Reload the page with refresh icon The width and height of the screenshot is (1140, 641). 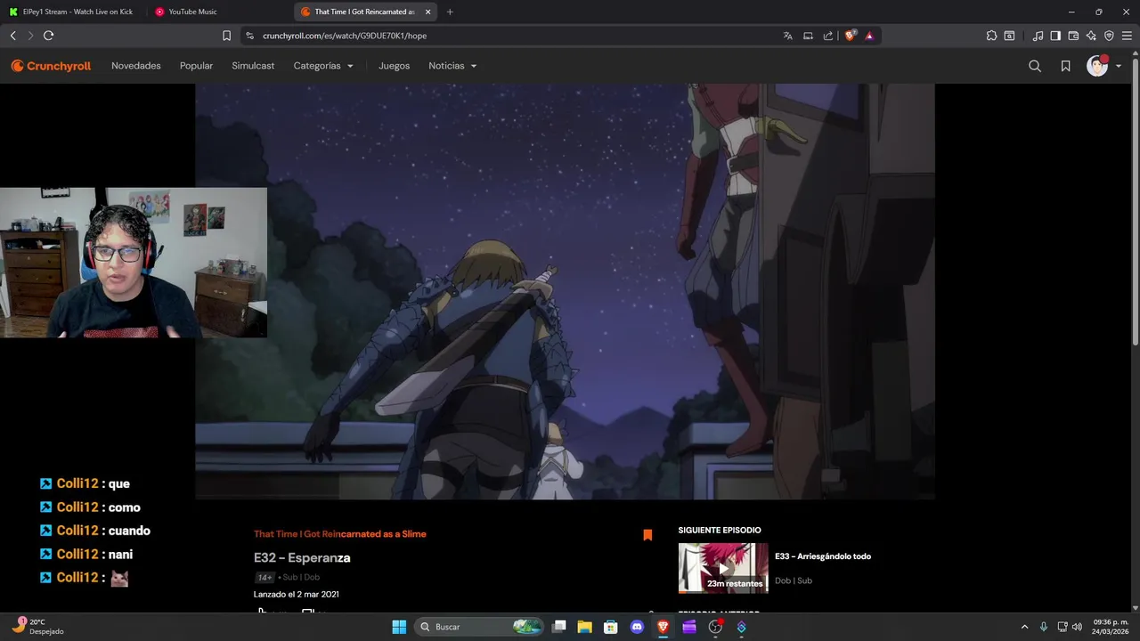click(48, 36)
